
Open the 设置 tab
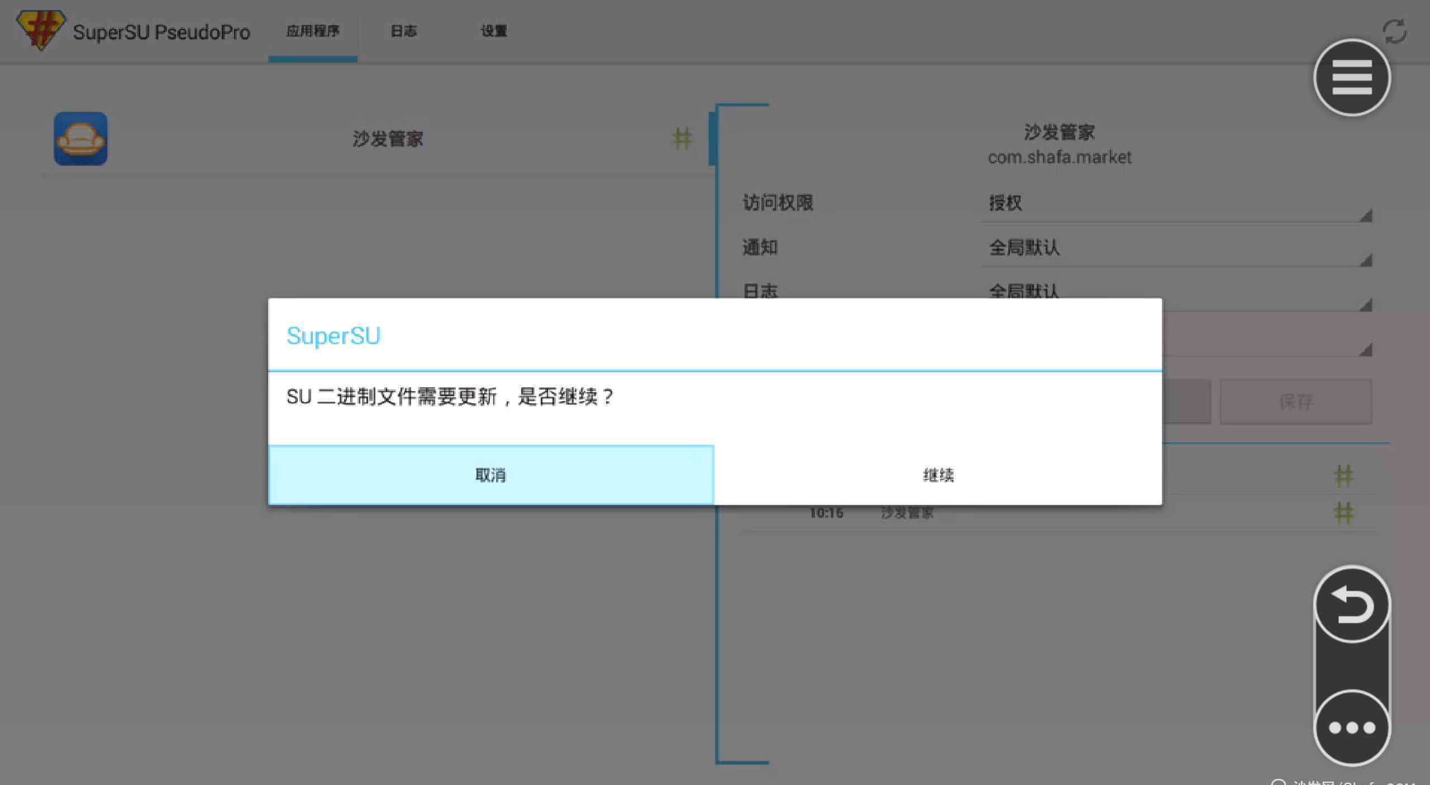(494, 31)
